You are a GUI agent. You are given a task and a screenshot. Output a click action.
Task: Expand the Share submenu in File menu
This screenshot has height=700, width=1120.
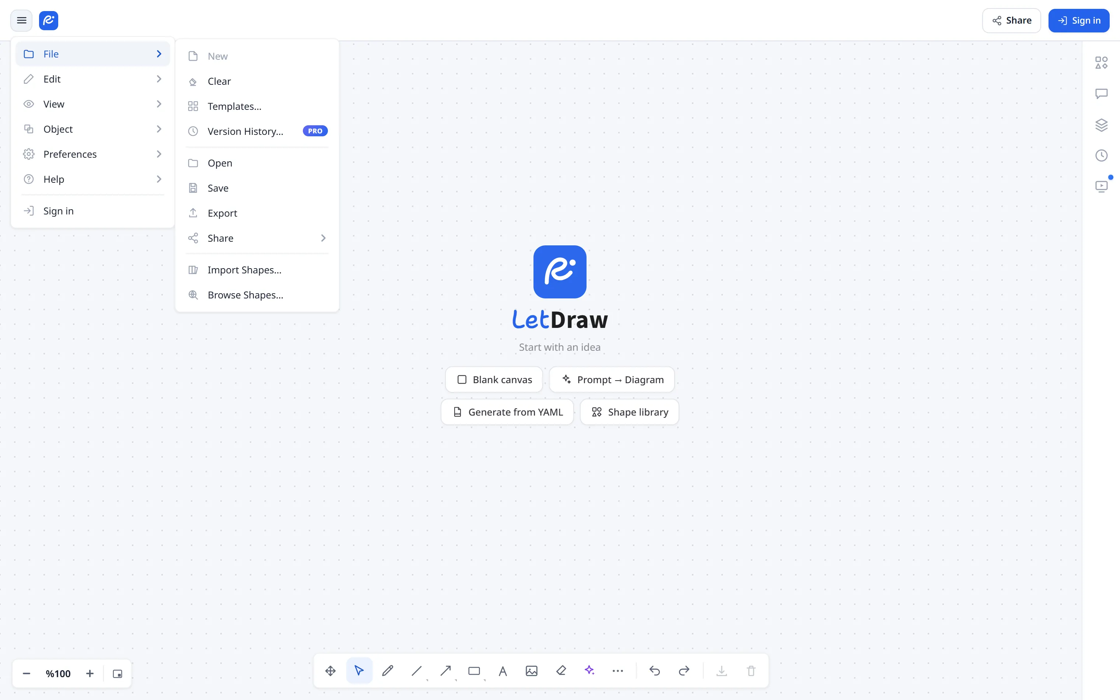(257, 238)
